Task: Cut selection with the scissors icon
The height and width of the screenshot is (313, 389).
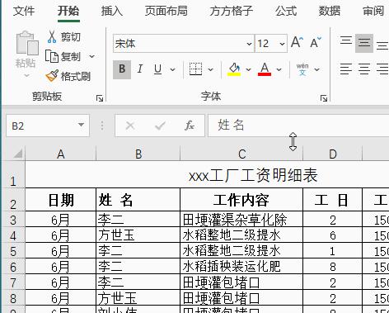Action: point(52,37)
